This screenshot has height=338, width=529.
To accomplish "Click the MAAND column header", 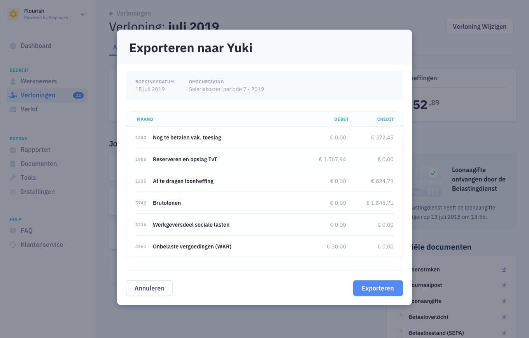I will (x=145, y=119).
